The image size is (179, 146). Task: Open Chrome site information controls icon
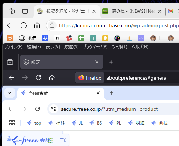tap(54, 109)
